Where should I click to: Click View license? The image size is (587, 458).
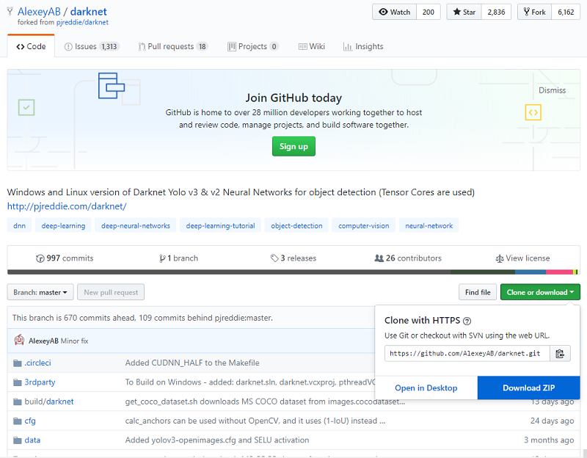[x=522, y=258]
